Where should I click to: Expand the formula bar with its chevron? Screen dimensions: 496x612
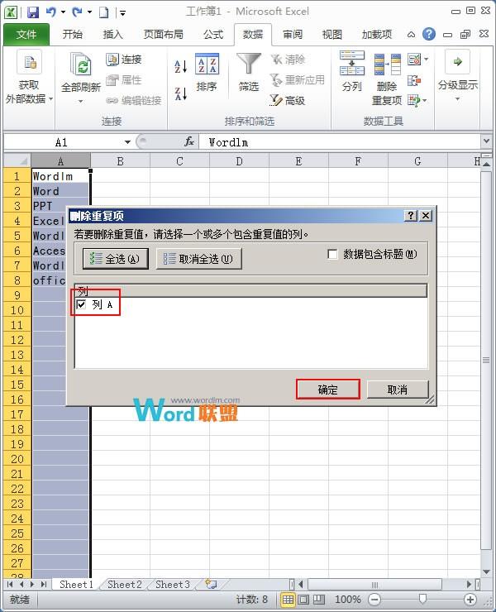coord(486,141)
